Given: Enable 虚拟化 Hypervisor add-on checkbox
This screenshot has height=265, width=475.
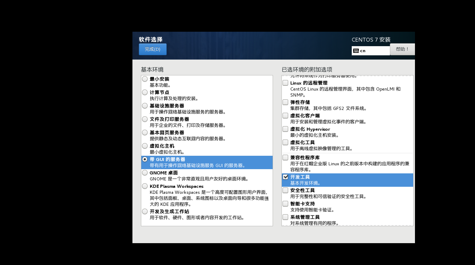Looking at the screenshot, I should pos(285,129).
